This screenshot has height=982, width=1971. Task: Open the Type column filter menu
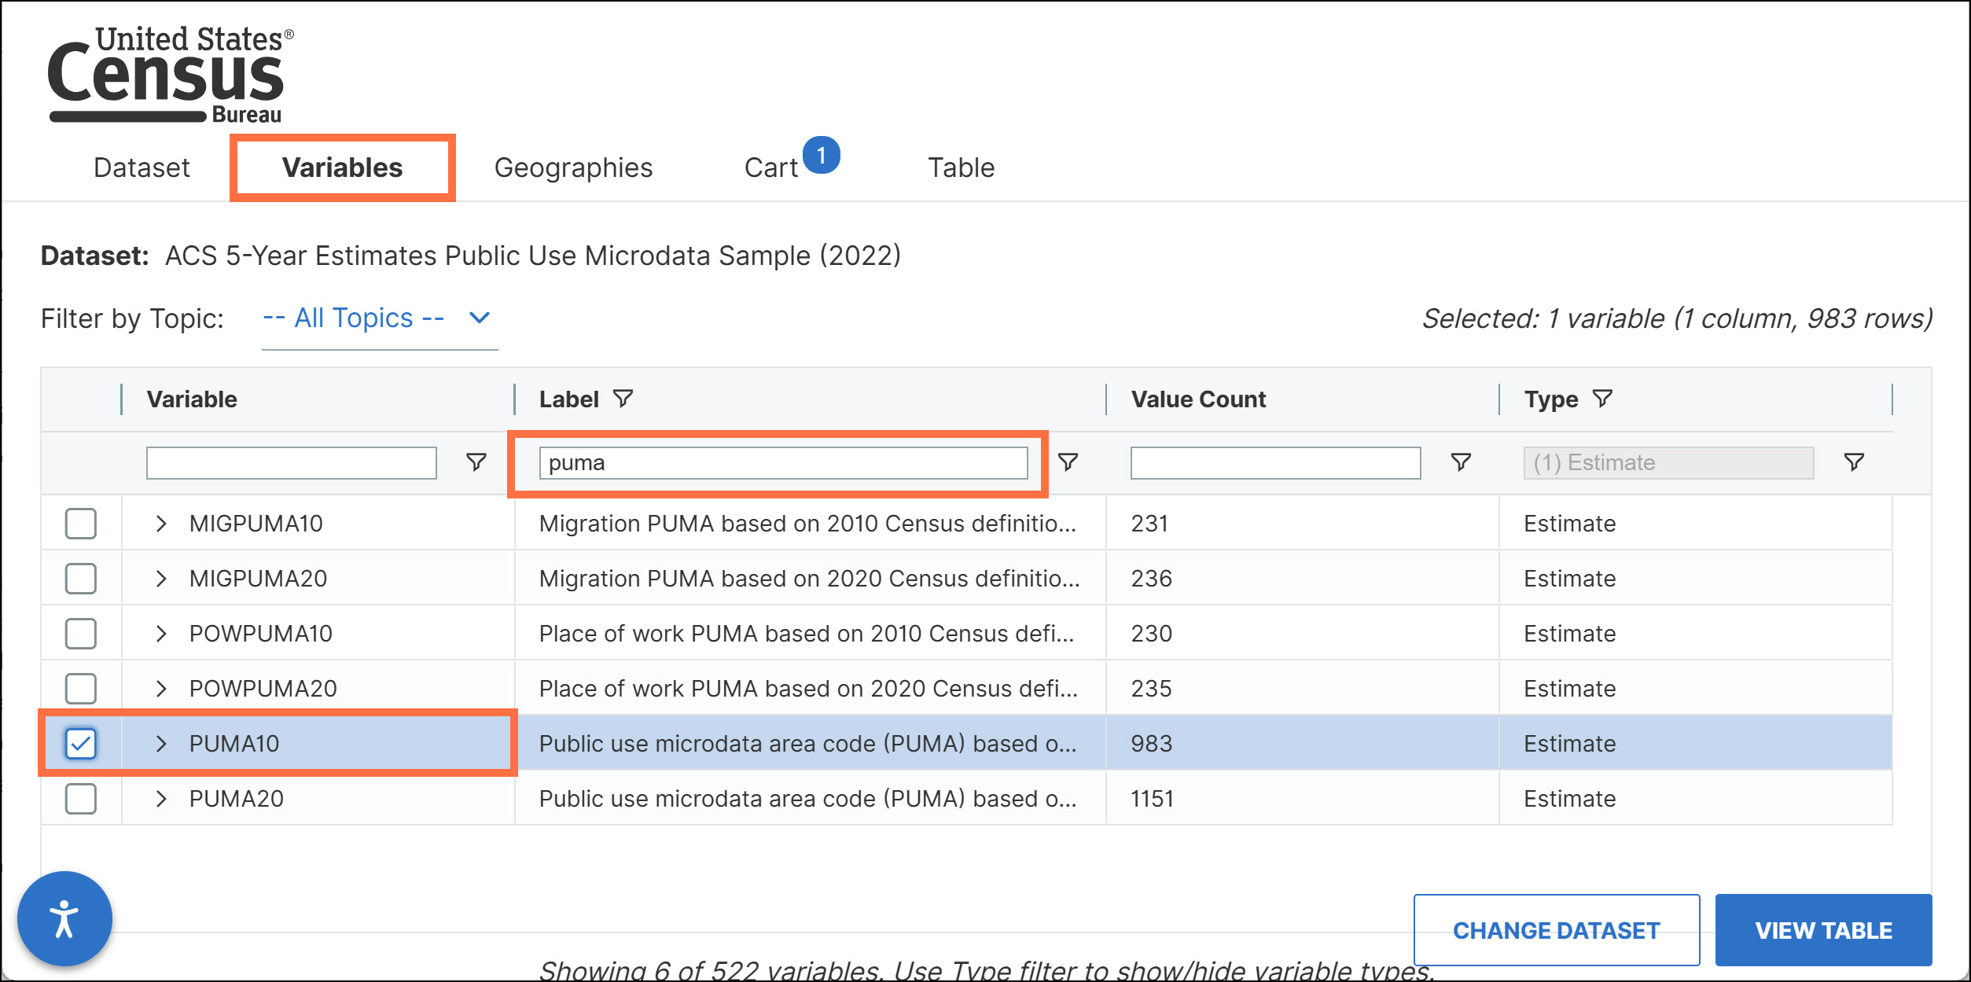click(1604, 399)
